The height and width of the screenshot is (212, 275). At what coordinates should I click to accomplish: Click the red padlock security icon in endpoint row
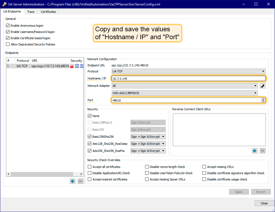(x=72, y=66)
